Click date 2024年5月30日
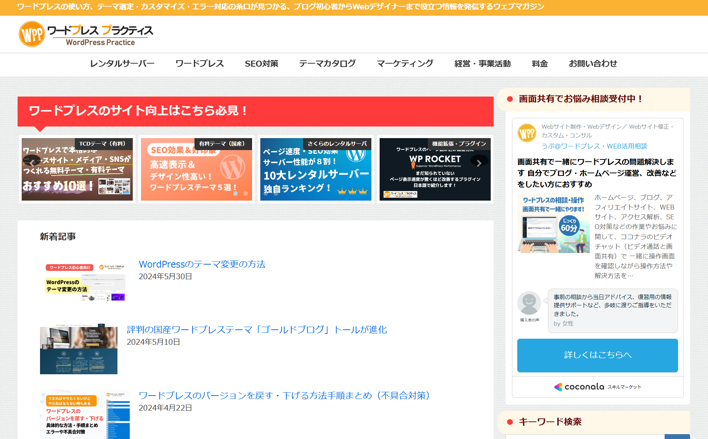The height and width of the screenshot is (439, 708). [165, 277]
